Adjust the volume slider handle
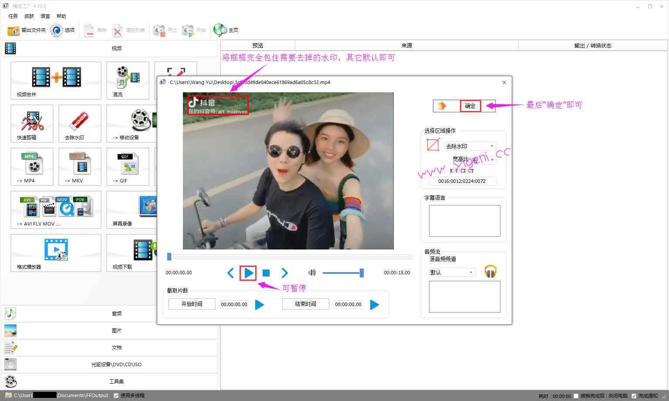This screenshot has height=401, width=669. (362, 273)
